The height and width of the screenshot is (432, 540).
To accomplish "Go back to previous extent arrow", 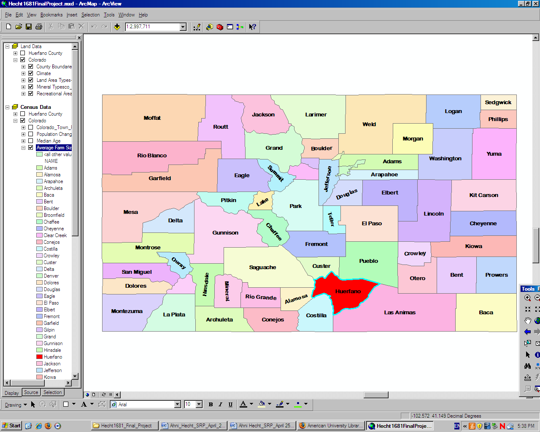I will click(x=527, y=332).
